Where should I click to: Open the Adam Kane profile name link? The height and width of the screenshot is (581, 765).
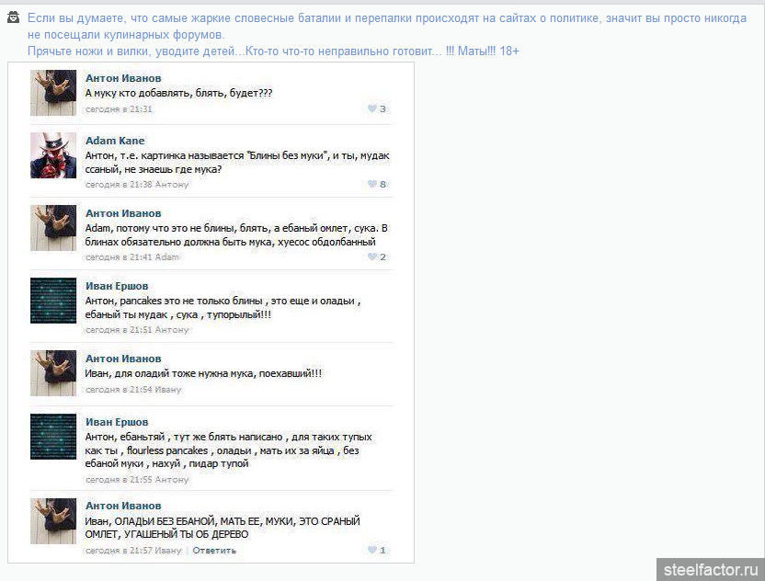click(115, 141)
